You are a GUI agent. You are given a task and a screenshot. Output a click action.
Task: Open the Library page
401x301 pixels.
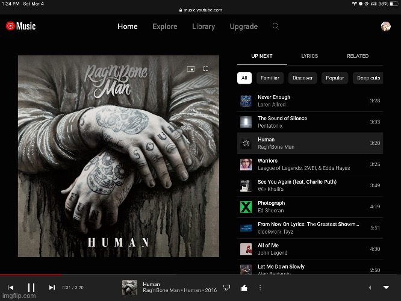pyautogui.click(x=204, y=26)
